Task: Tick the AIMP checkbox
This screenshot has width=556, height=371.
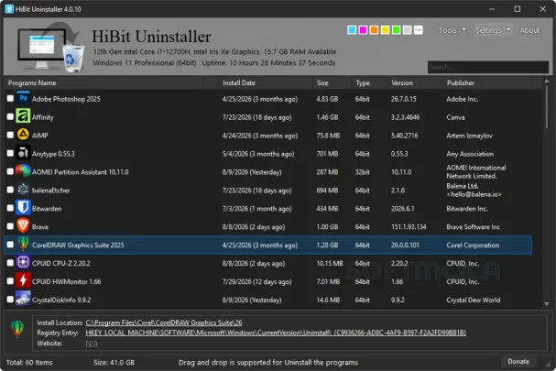Action: point(10,136)
